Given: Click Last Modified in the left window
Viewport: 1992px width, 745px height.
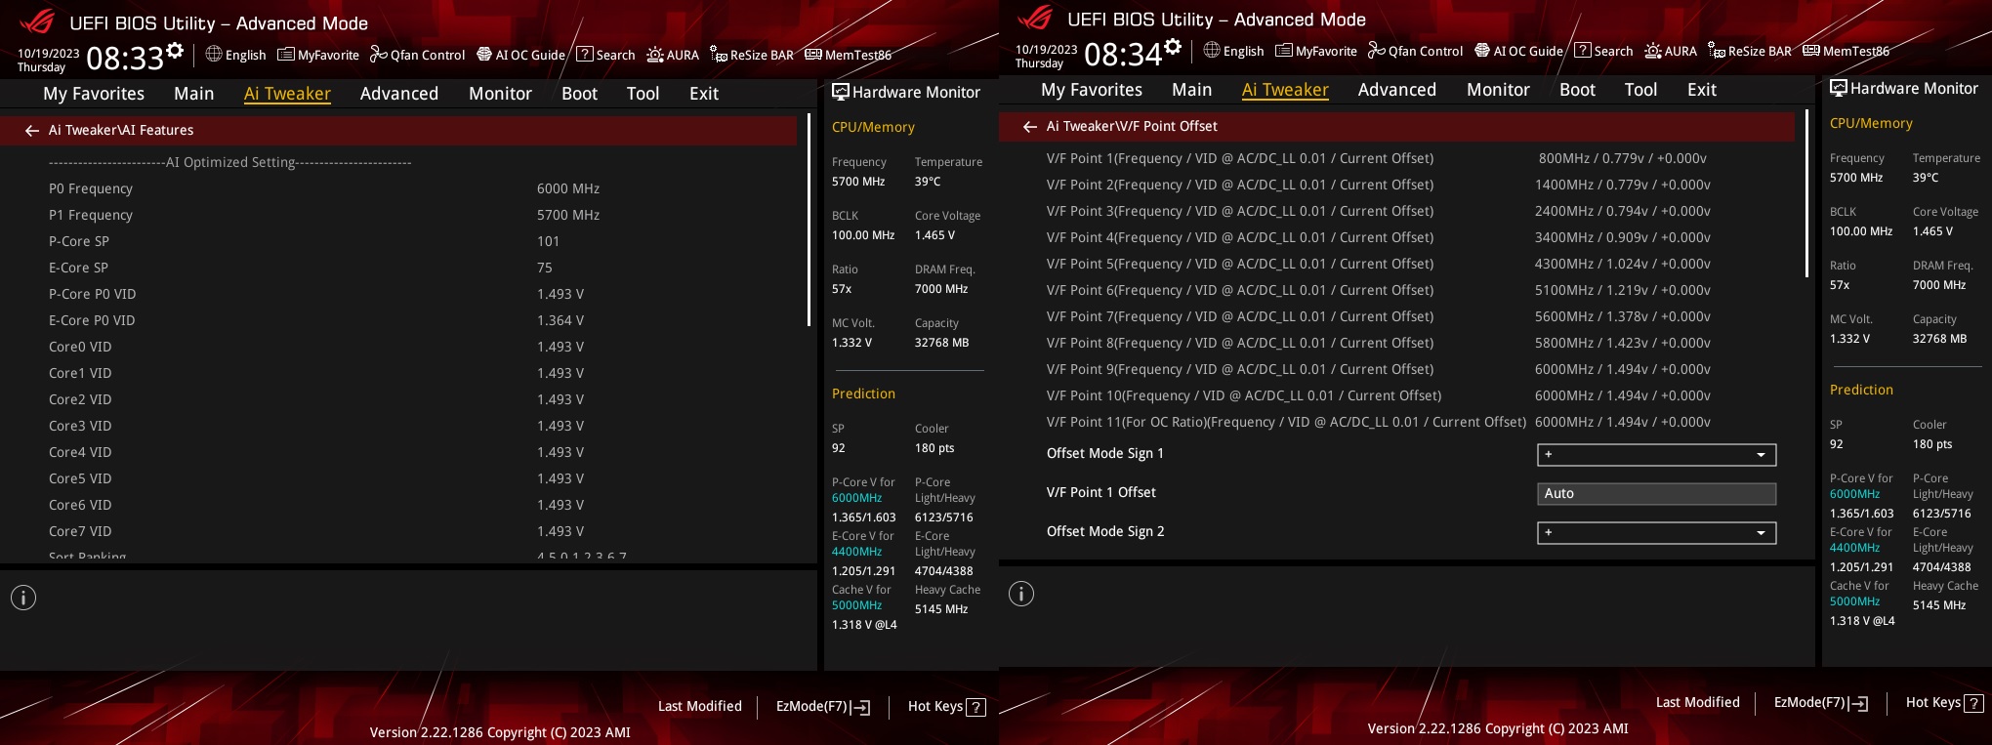Looking at the screenshot, I should point(700,706).
